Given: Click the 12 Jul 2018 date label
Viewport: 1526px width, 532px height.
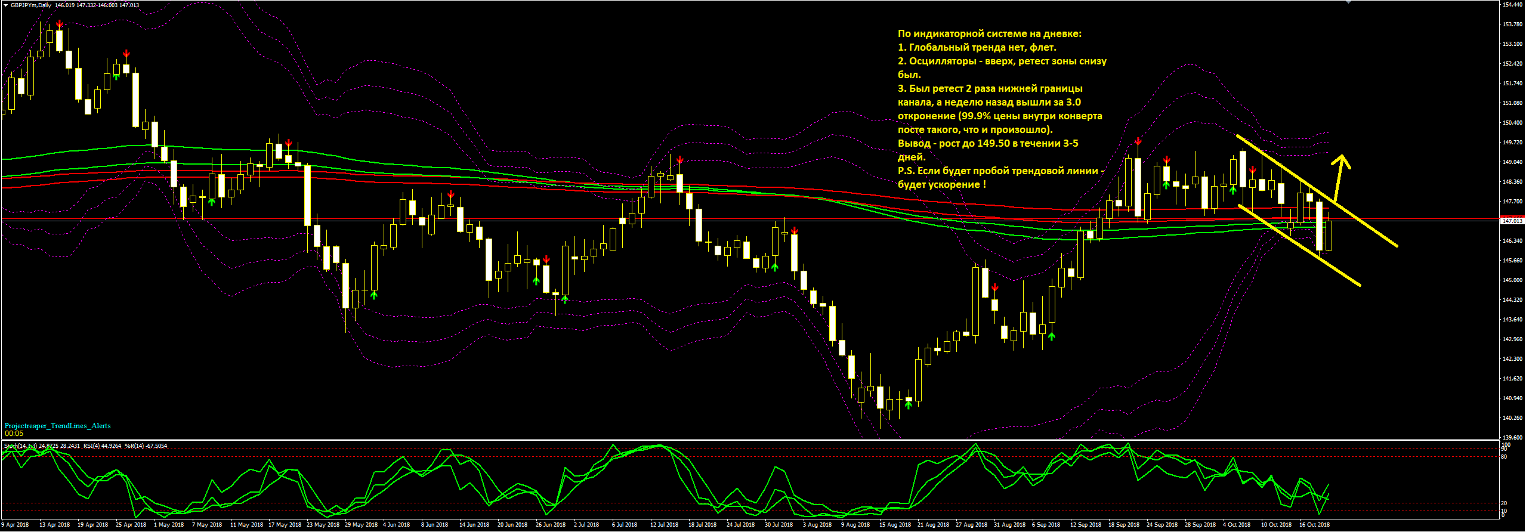Looking at the screenshot, I should coord(665,525).
